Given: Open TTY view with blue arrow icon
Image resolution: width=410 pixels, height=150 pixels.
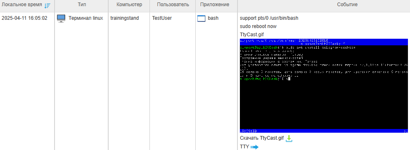Looking at the screenshot, I should coord(254,148).
